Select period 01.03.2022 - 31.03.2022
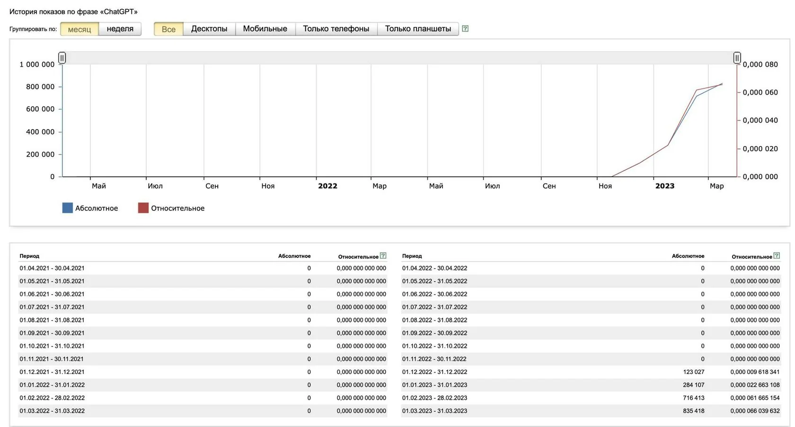Screen dimensions: 795x427 tap(52, 411)
